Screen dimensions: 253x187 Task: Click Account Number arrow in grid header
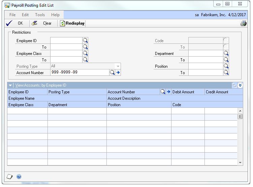[x=169, y=92]
